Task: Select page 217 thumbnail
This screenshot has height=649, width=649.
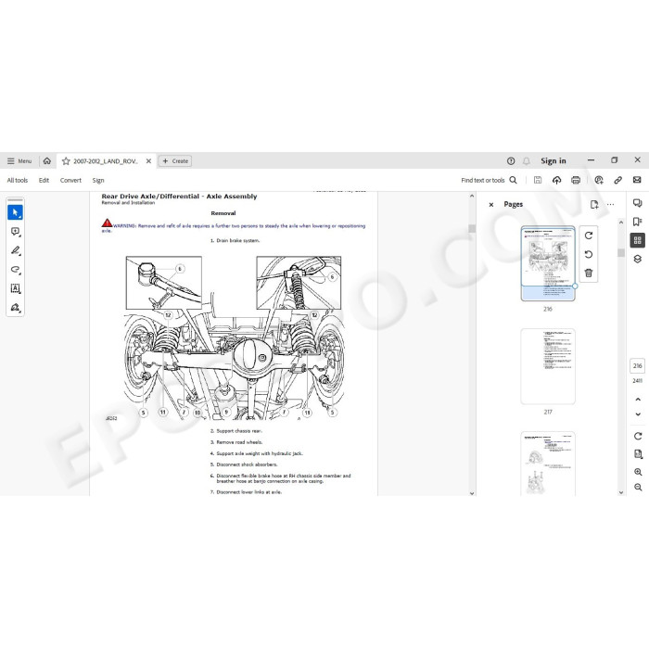Action: pos(548,366)
